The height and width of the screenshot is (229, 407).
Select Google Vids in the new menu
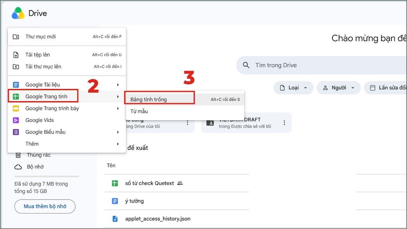(x=67, y=120)
